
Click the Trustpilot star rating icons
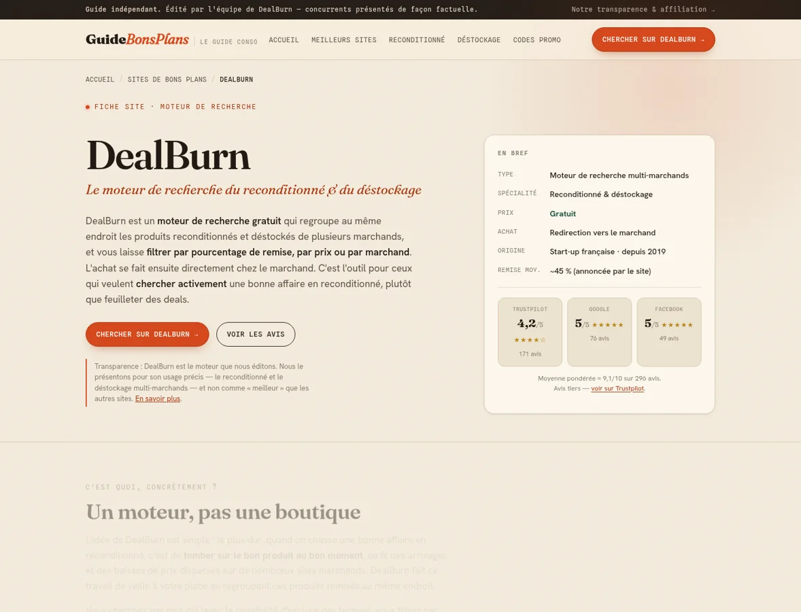tap(530, 340)
